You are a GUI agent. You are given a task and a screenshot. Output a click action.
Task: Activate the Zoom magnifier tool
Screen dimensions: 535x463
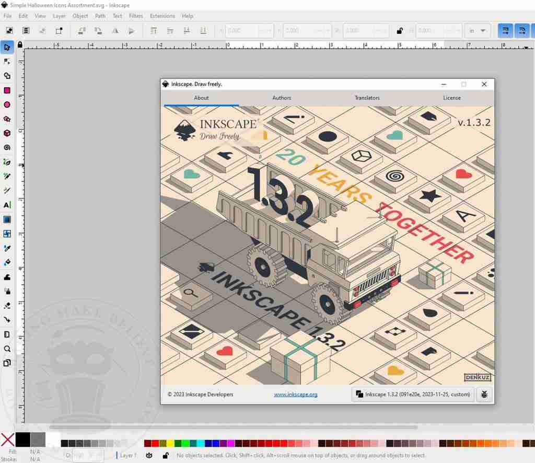point(7,349)
